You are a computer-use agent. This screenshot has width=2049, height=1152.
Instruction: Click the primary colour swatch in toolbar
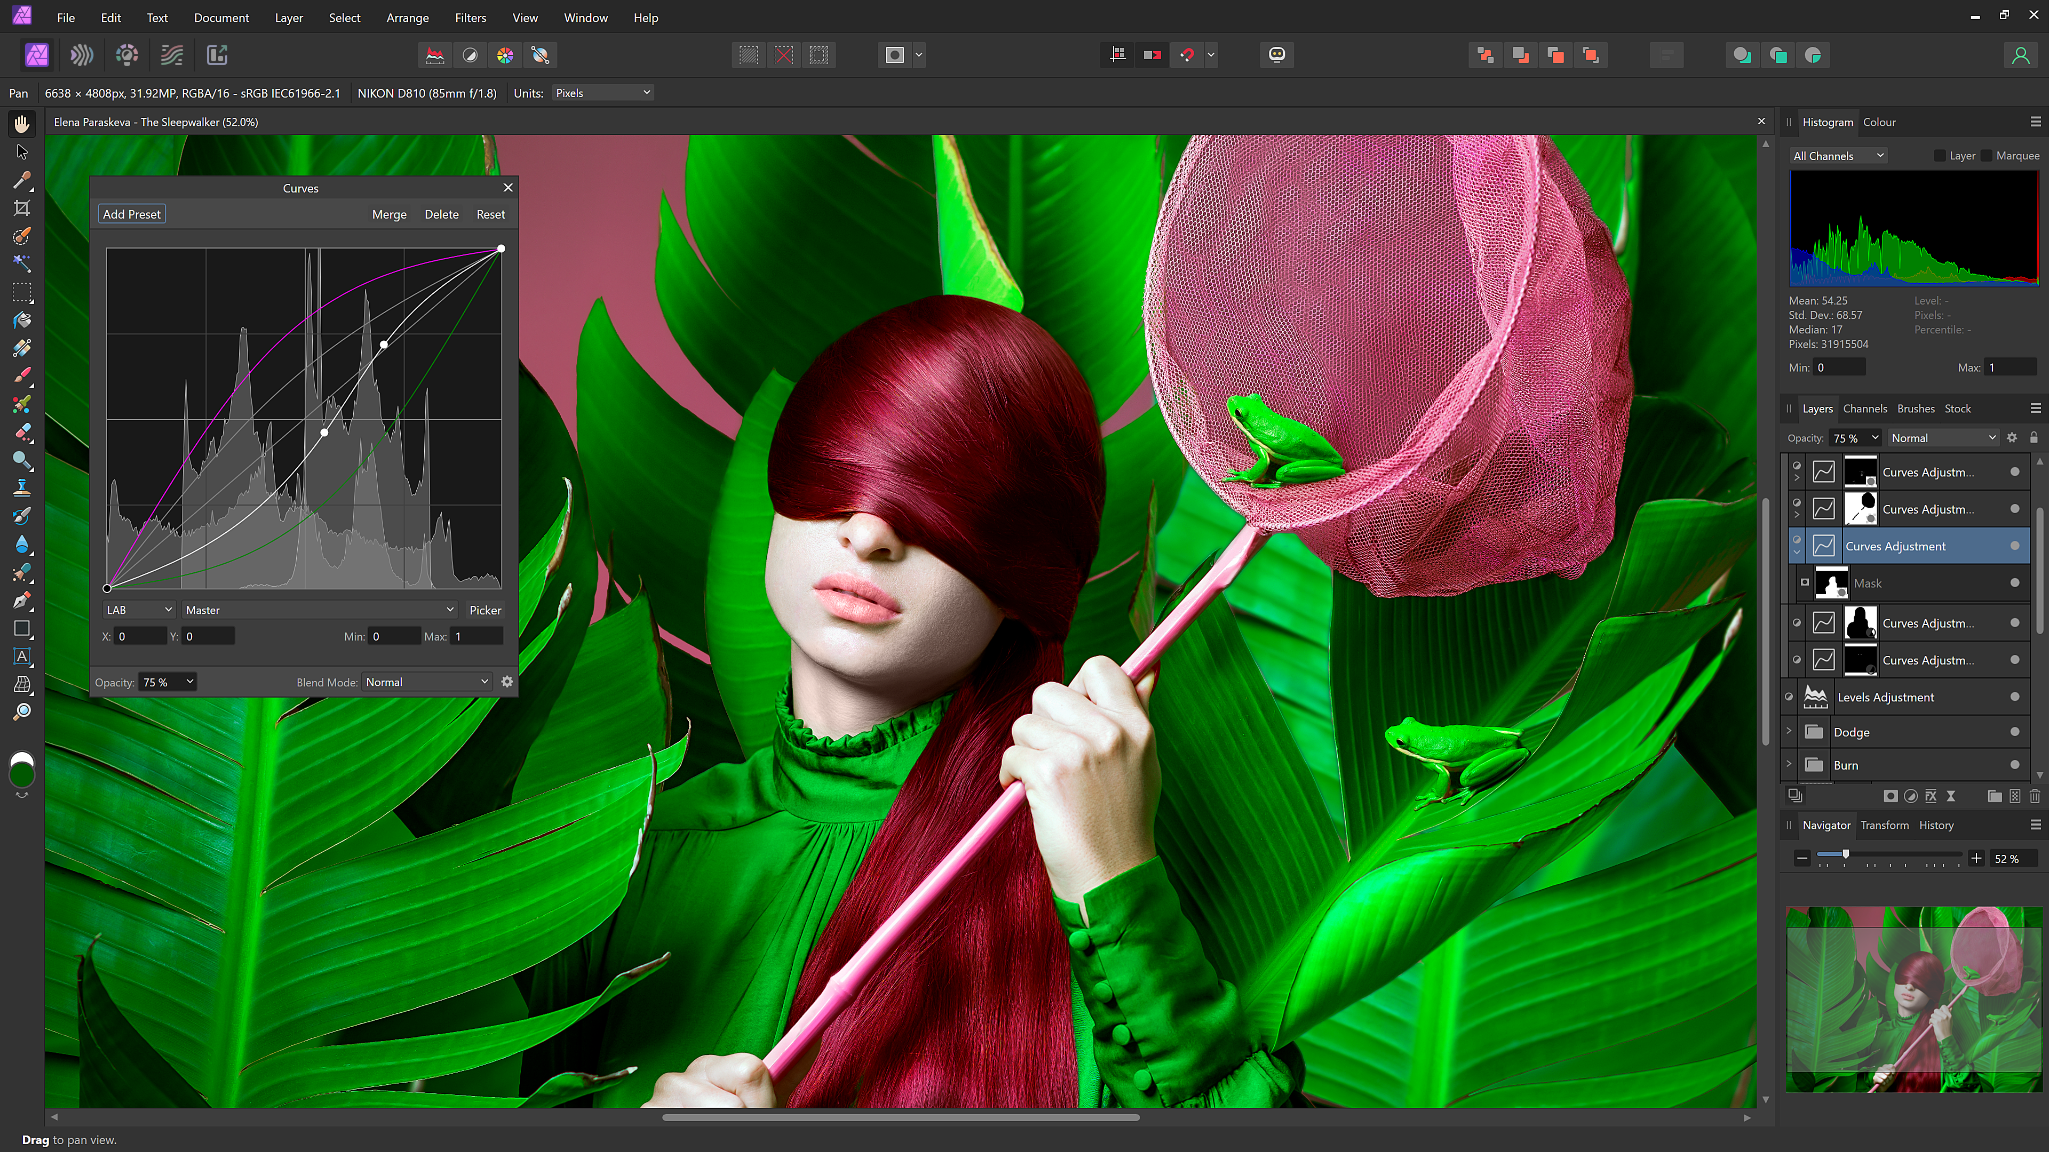[21, 774]
